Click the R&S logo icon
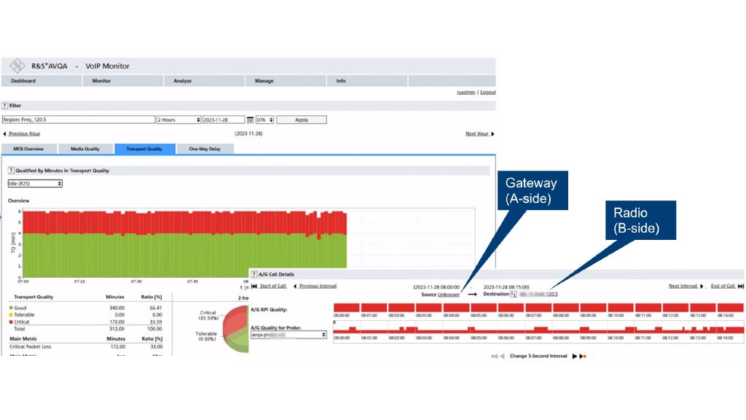Image resolution: width=746 pixels, height=420 pixels. pyautogui.click(x=15, y=66)
